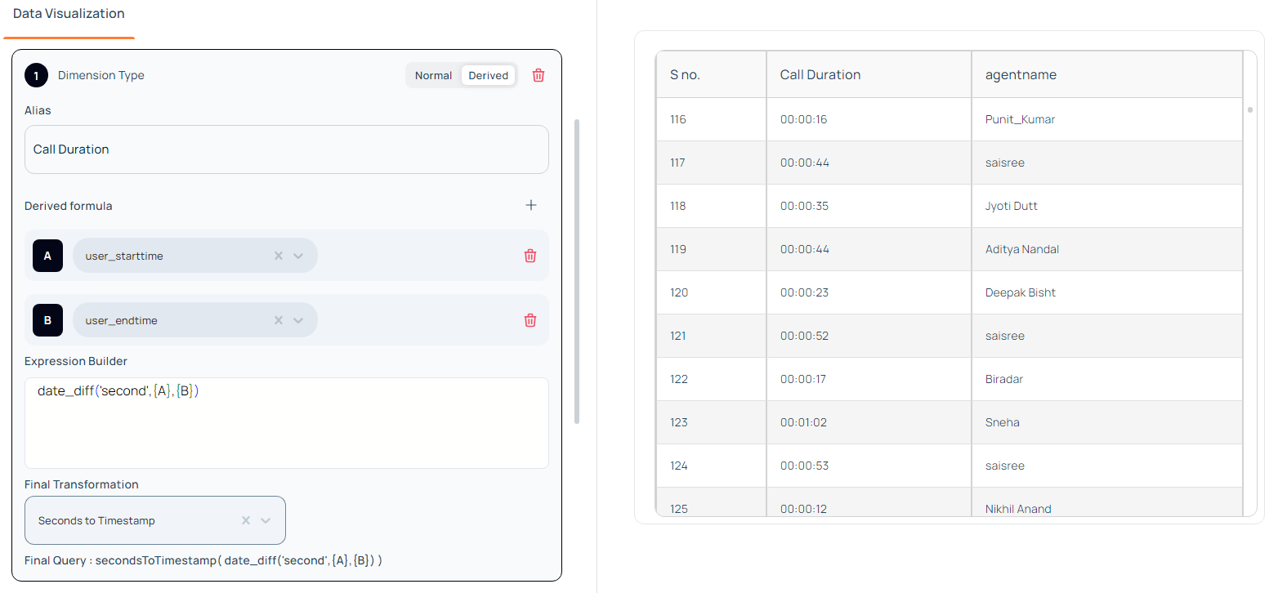Click the S no. column header

coord(685,74)
